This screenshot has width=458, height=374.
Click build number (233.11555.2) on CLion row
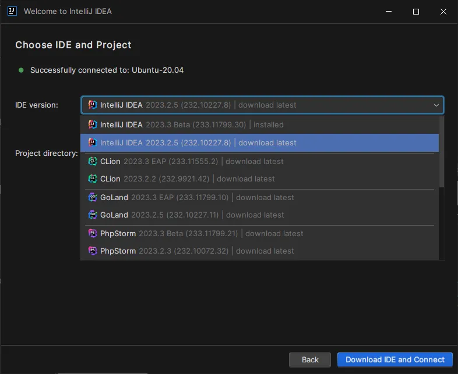[193, 161]
